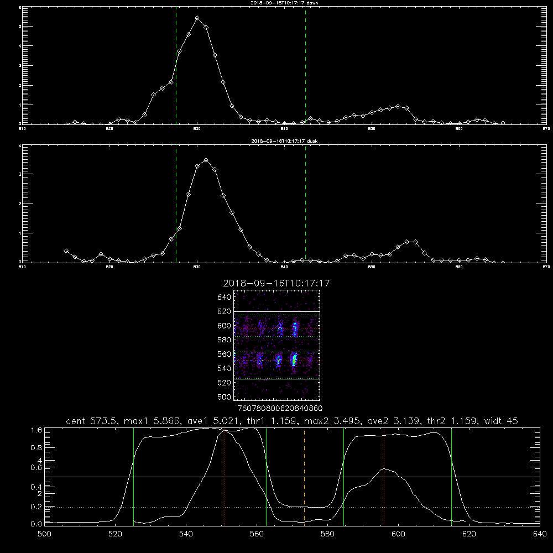Click the 'ave1 5.021' value
This screenshot has height=553, width=553.
pyautogui.click(x=213, y=421)
